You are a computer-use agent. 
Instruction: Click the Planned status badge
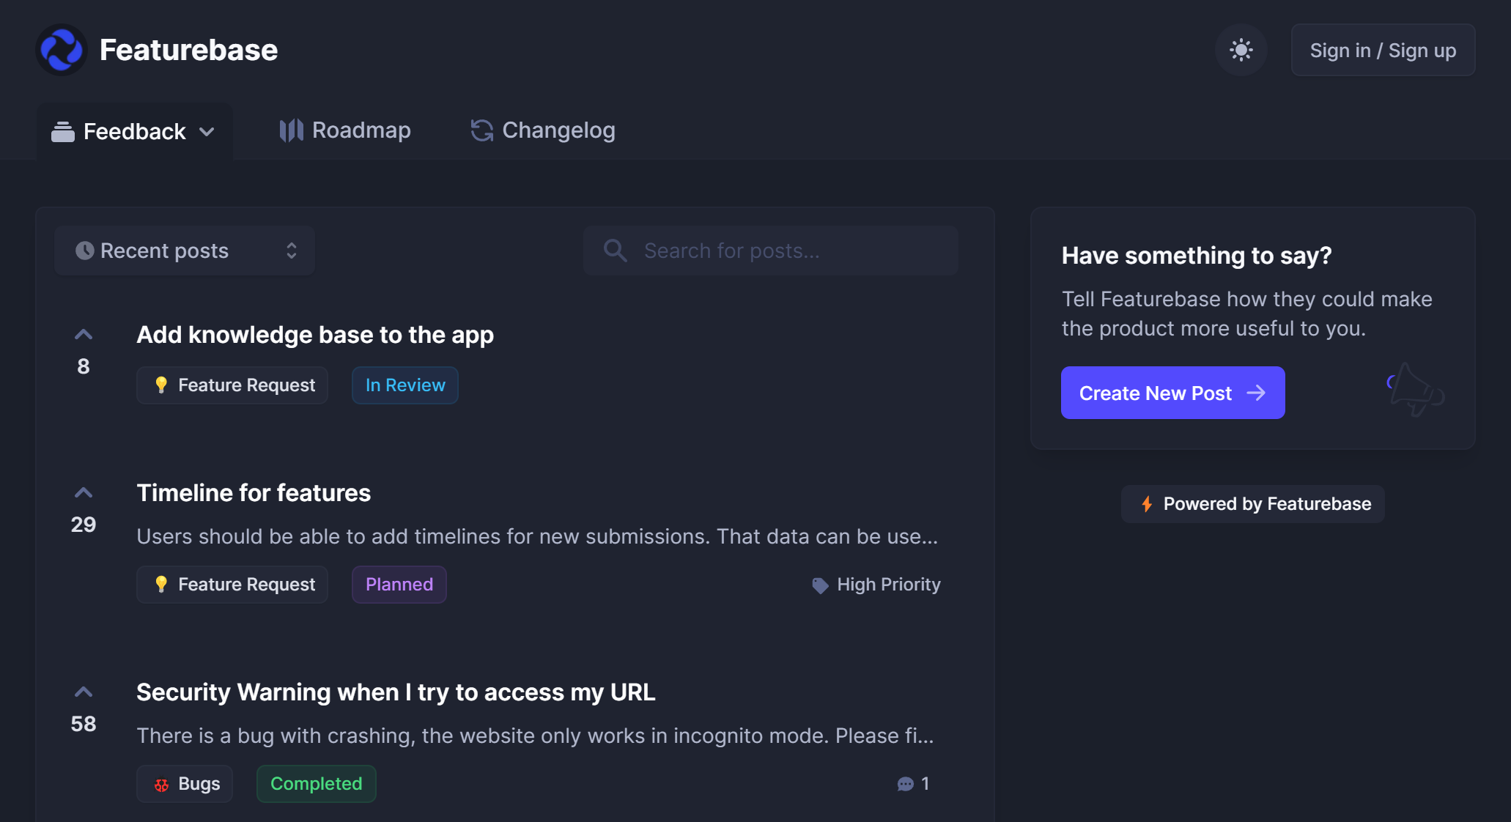tap(399, 585)
